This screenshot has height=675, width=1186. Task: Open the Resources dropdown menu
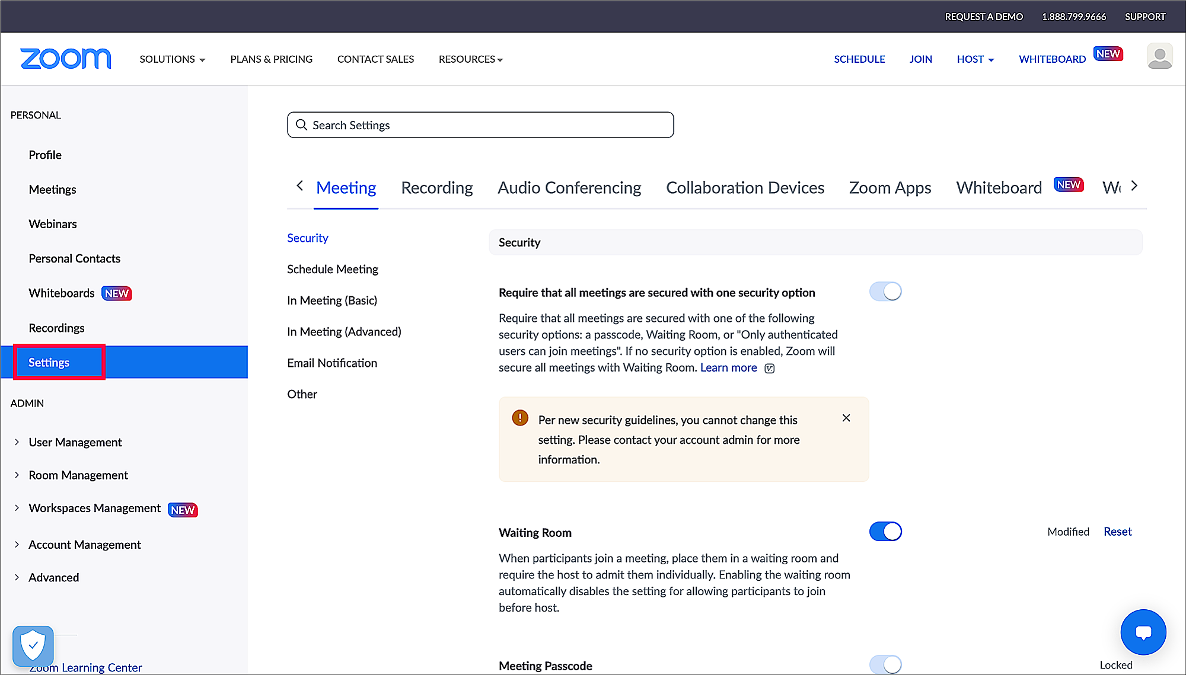[x=471, y=59]
